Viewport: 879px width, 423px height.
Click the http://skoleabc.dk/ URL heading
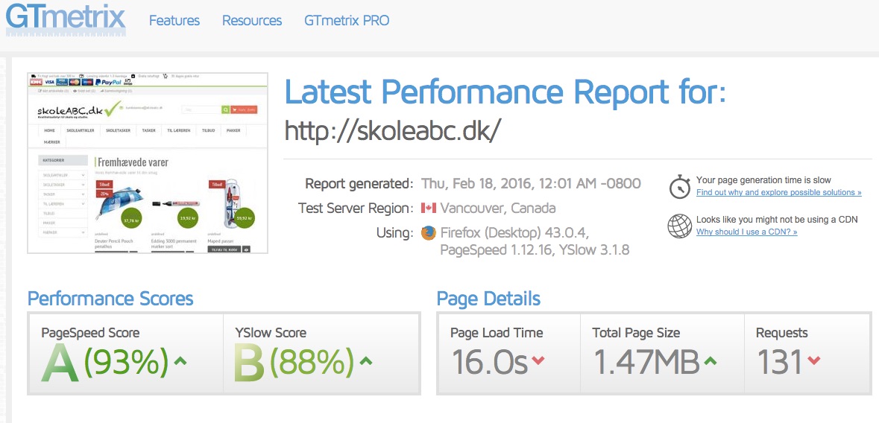coord(391,131)
